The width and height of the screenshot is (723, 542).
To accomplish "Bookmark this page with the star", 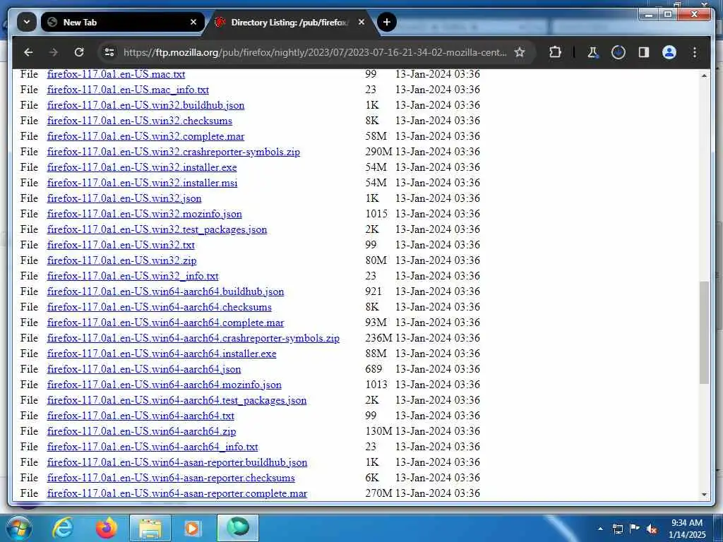I will 520,52.
